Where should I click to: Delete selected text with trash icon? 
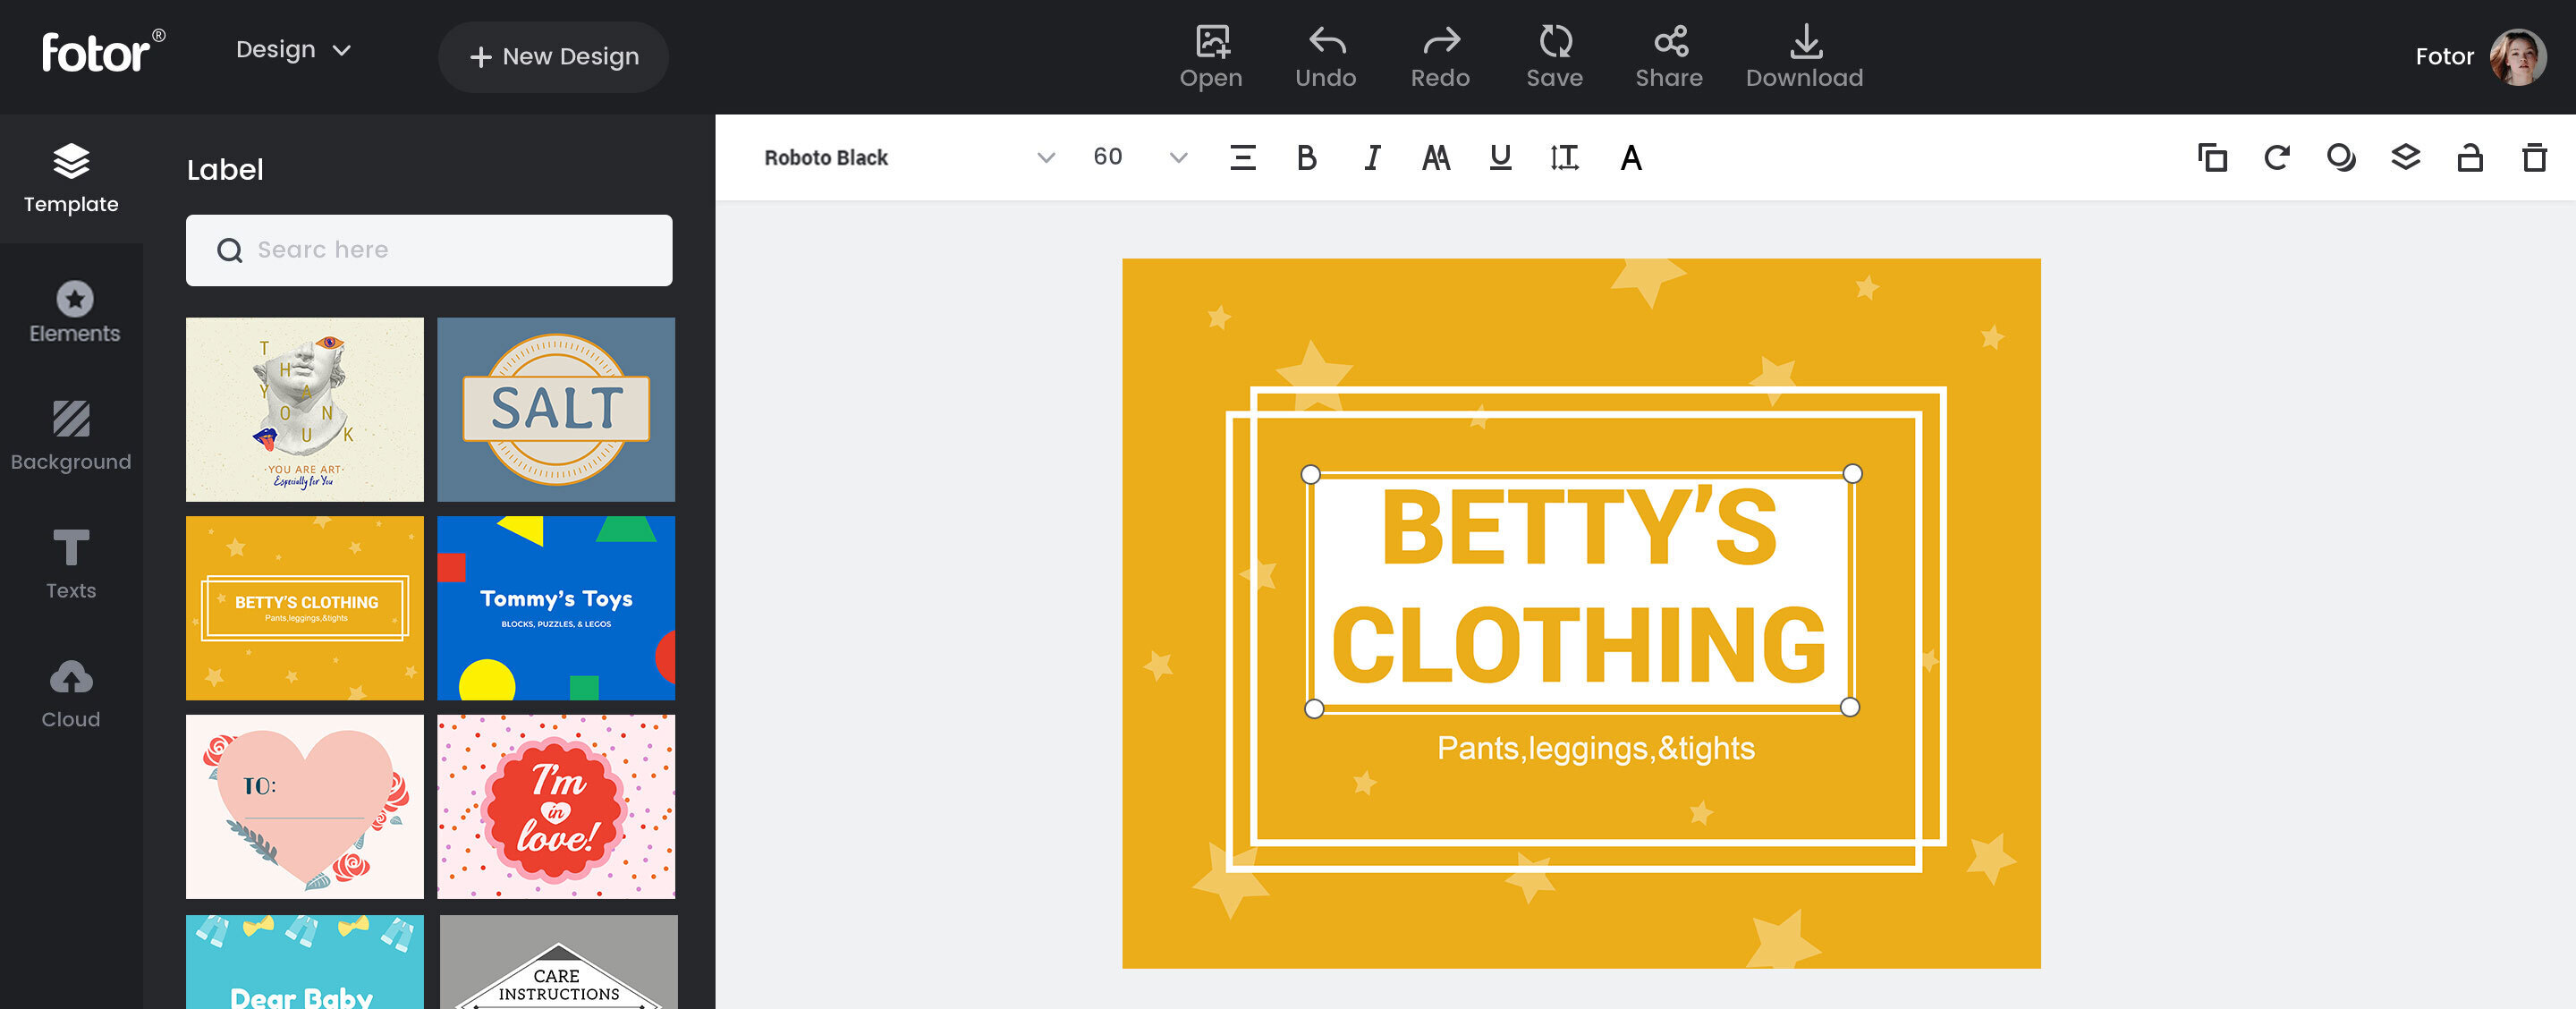(x=2534, y=158)
